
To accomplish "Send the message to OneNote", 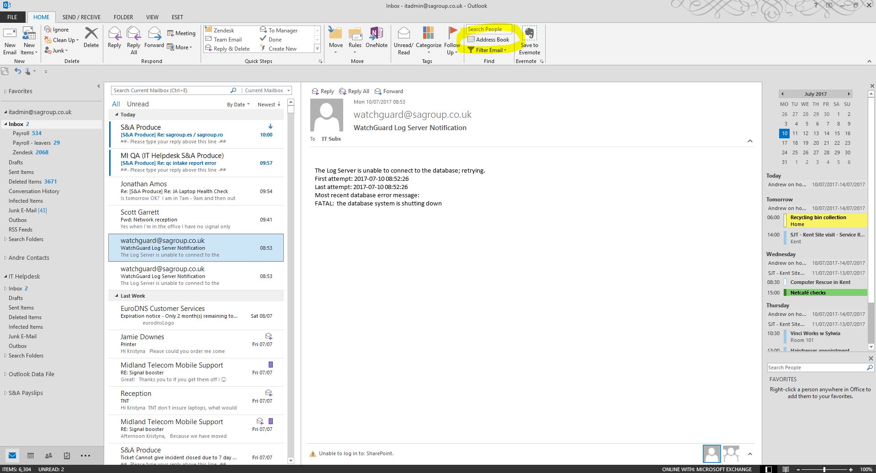I will coord(377,37).
